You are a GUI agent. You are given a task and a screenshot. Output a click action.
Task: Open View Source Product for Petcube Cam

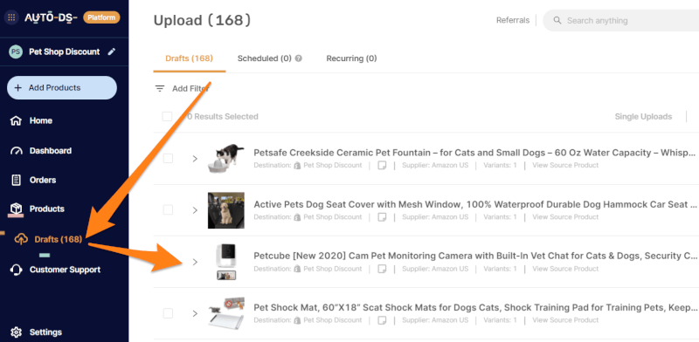pyautogui.click(x=565, y=269)
